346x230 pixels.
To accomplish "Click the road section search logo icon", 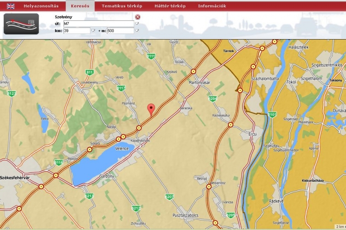I will (x=22, y=24).
